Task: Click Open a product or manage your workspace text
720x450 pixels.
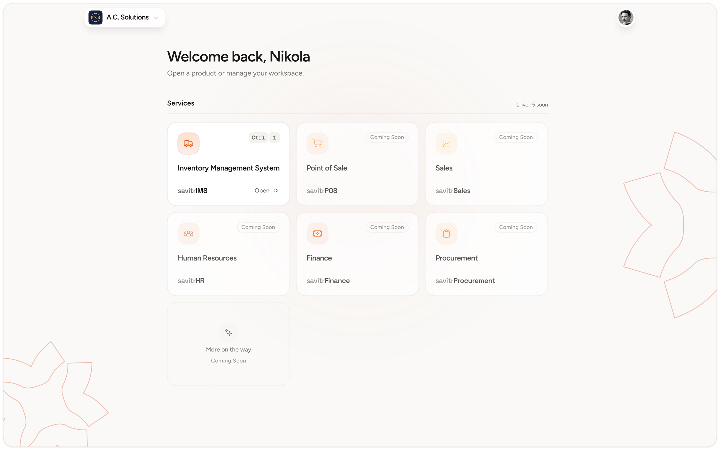Action: point(235,73)
